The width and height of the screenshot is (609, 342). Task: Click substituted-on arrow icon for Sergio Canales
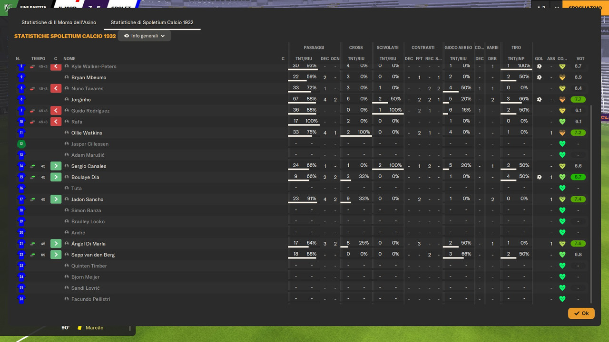coord(56,166)
